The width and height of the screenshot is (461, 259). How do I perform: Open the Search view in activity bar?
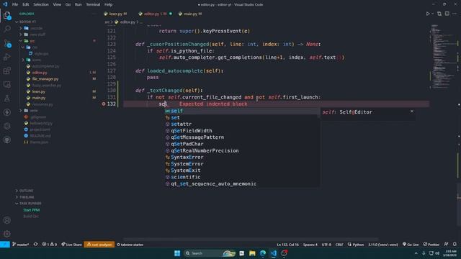click(7, 29)
